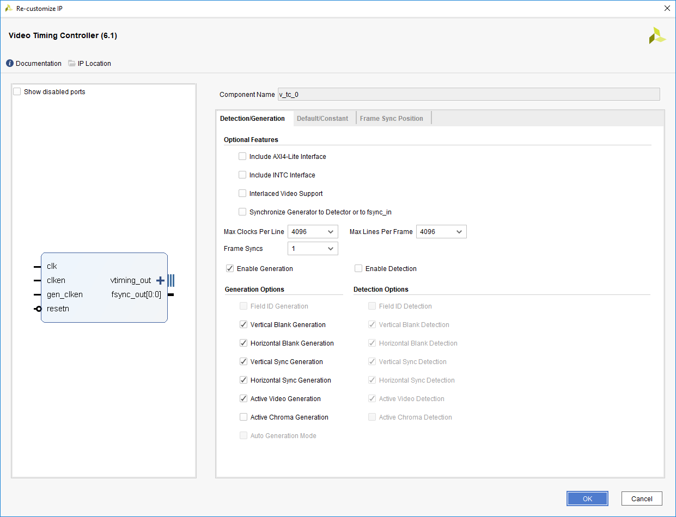676x517 pixels.
Task: Click the IP Location folder icon
Action: pyautogui.click(x=72, y=64)
